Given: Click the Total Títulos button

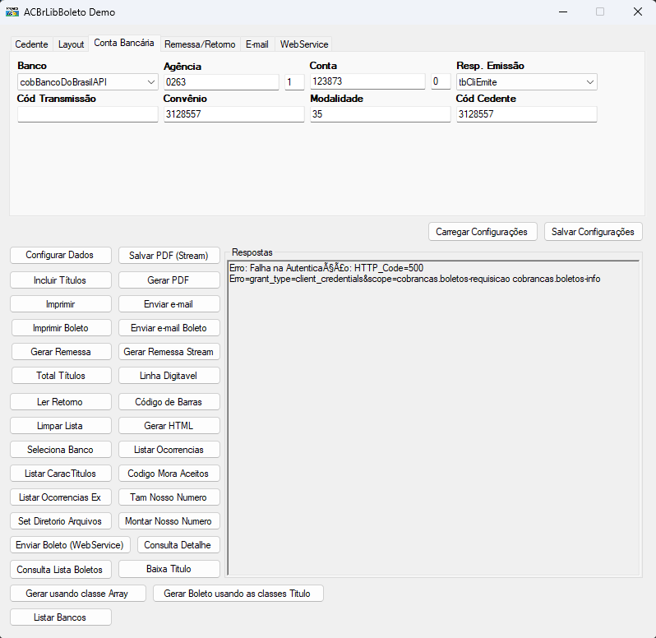Looking at the screenshot, I should [x=62, y=375].
